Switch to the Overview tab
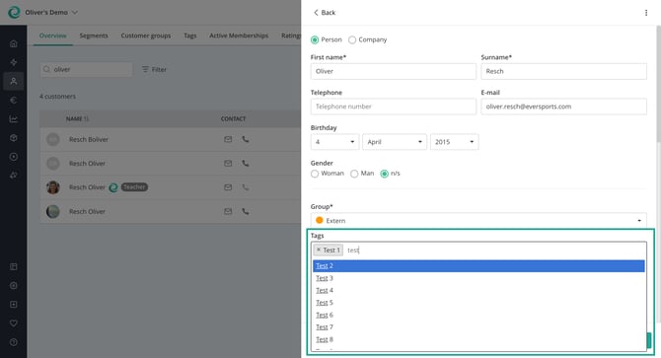Image resolution: width=661 pixels, height=358 pixels. point(52,36)
